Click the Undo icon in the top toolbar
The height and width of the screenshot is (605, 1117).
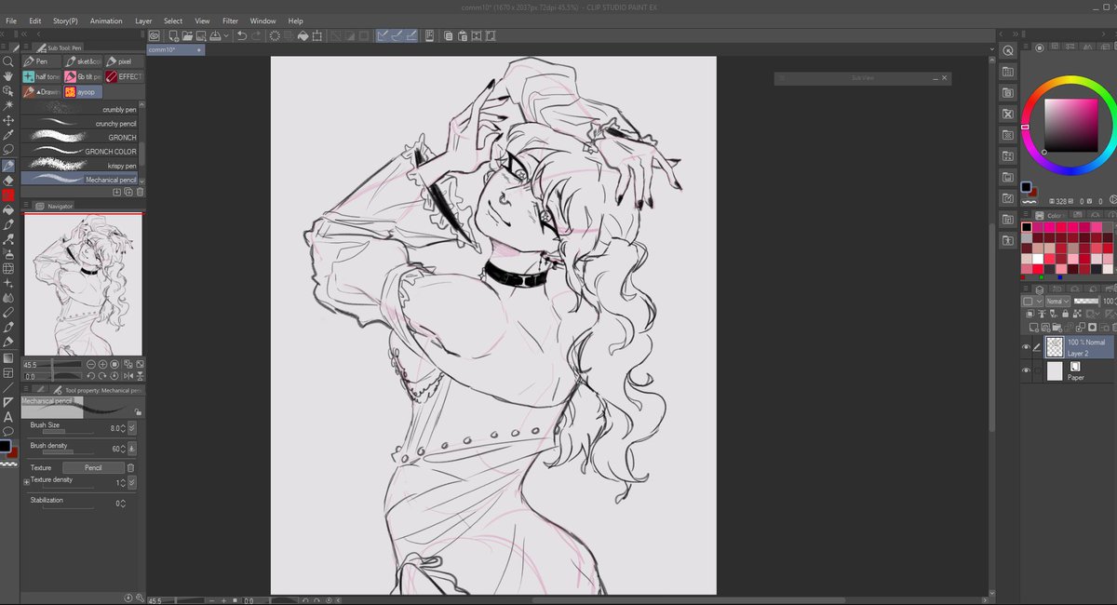point(242,35)
